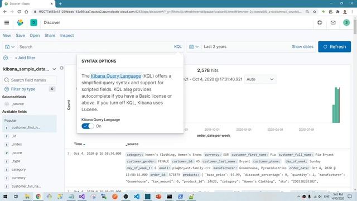Click Open in Discover menu
This screenshot has width=357, height=201.
click(35, 36)
